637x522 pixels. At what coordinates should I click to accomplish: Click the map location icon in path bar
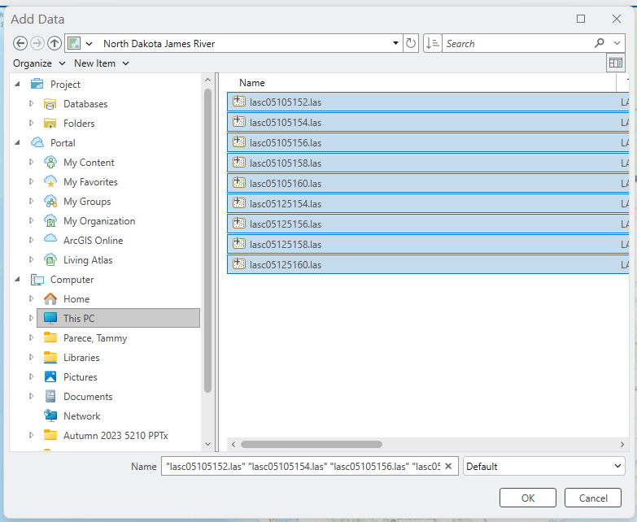(74, 43)
